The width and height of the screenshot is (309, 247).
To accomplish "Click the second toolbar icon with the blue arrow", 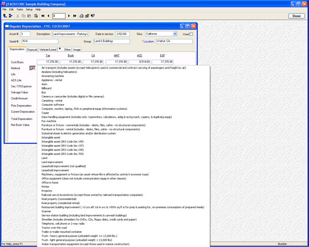I will pos(11,16).
